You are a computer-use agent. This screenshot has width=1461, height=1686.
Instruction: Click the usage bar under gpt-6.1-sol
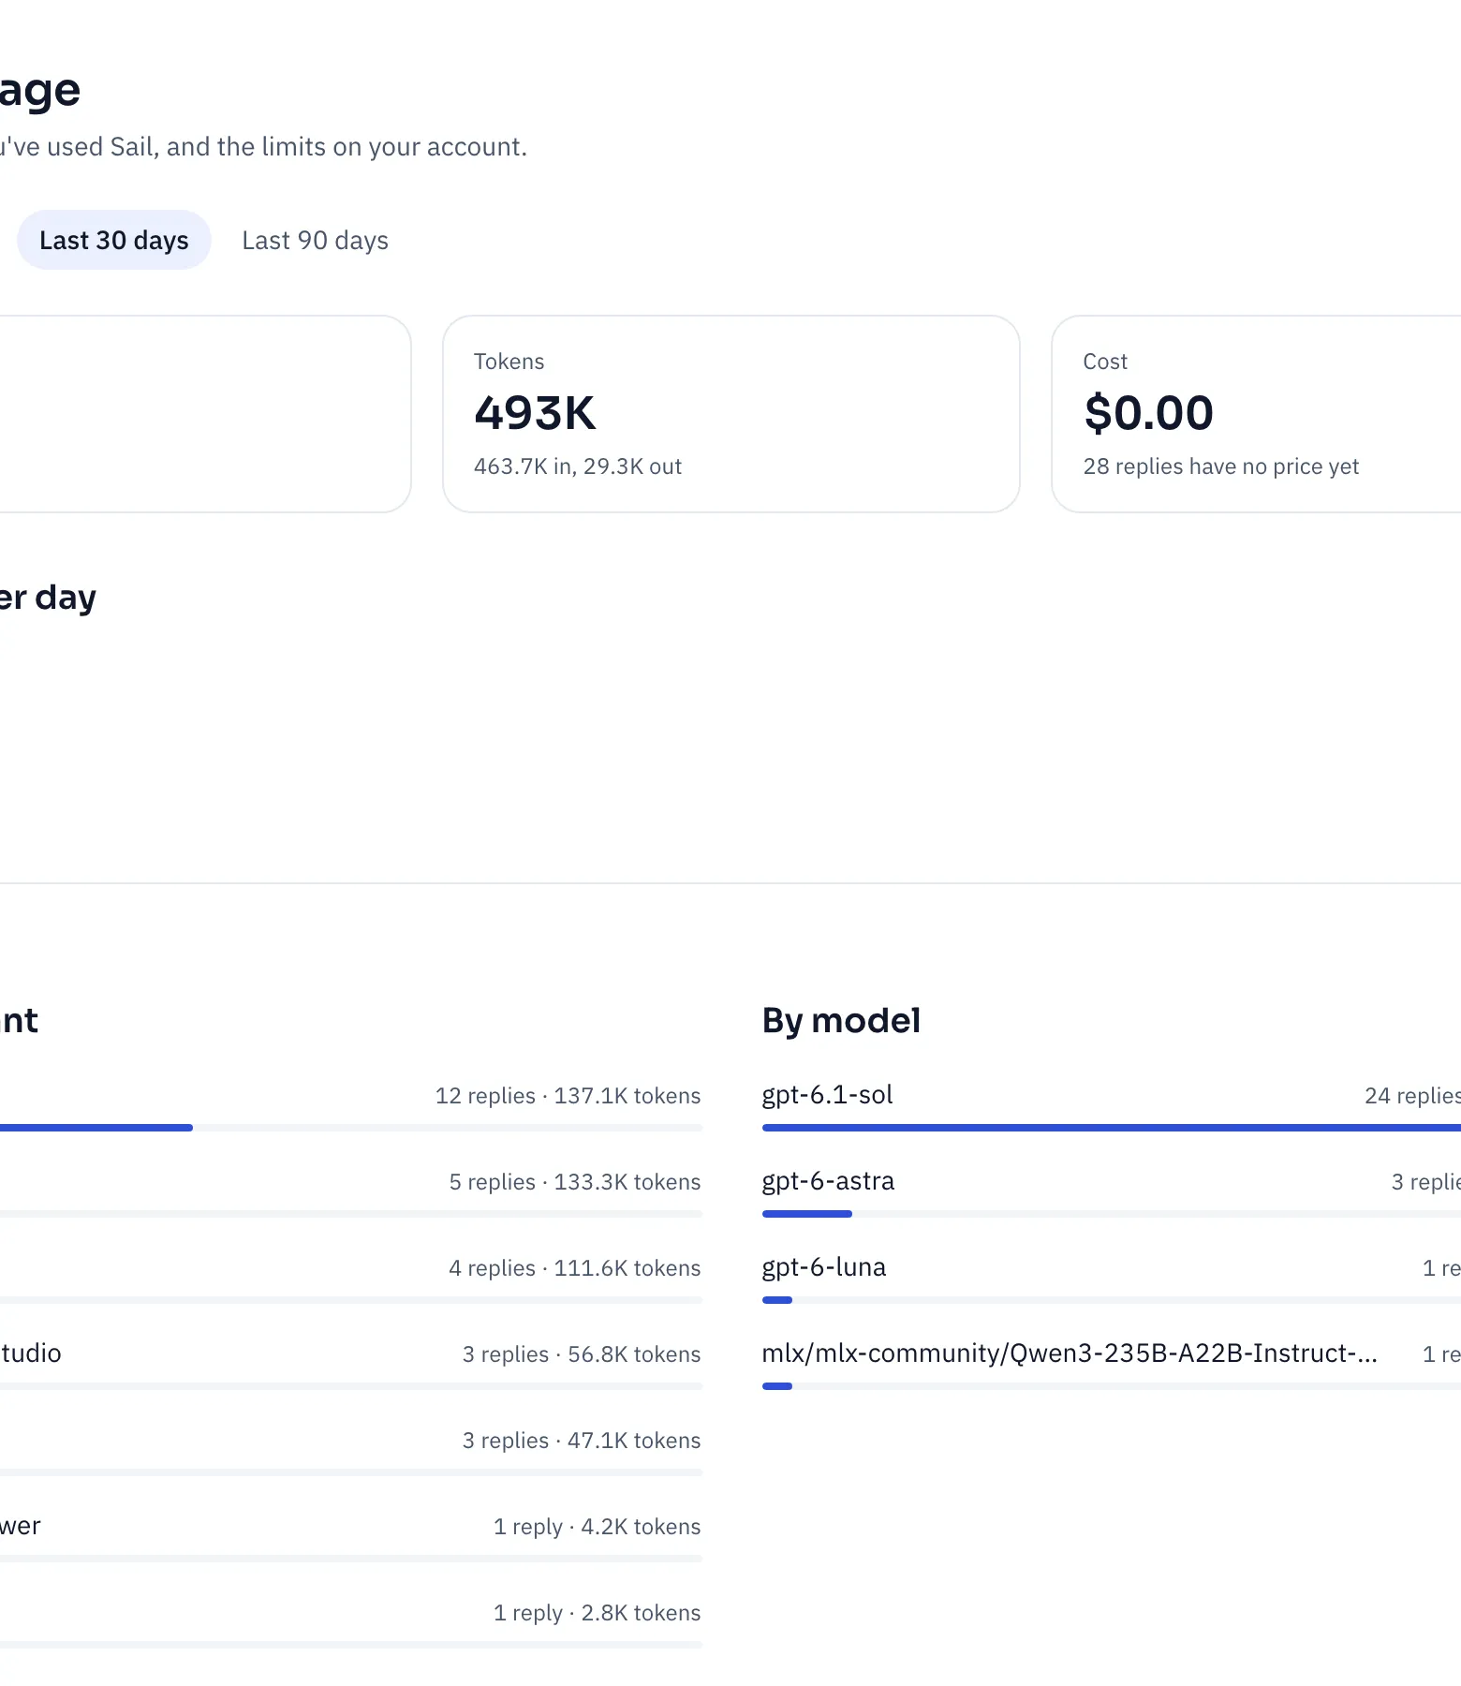[1112, 1128]
